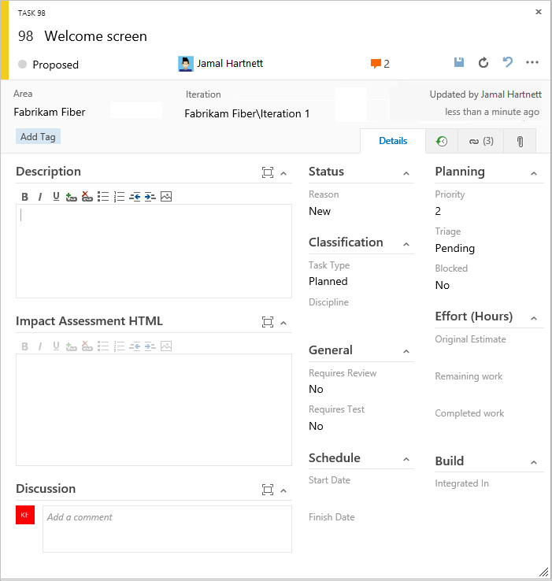Viewport: 552px width, 581px height.
Task: Apply Bold in the Description toolbar
Action: tap(25, 197)
